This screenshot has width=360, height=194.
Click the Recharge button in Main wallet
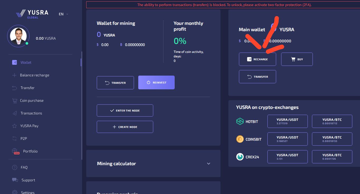(x=257, y=59)
